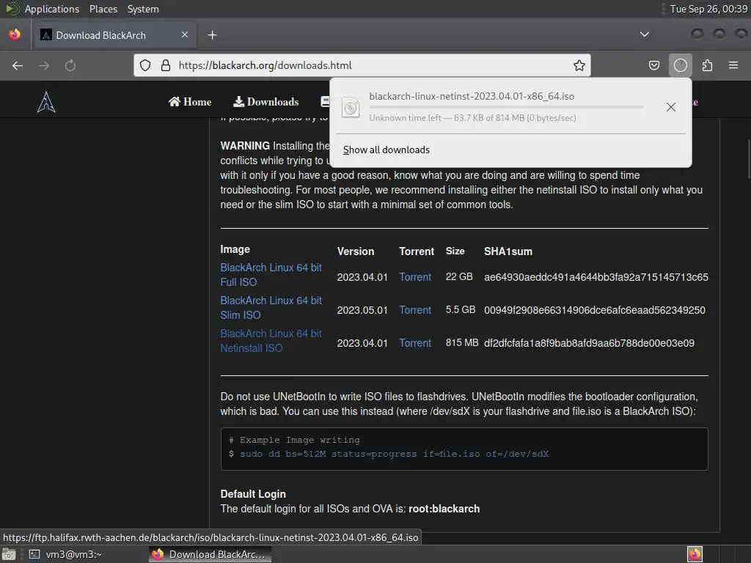Image resolution: width=751 pixels, height=563 pixels.
Task: Click Torrent link for Slim ISO
Action: pos(415,310)
